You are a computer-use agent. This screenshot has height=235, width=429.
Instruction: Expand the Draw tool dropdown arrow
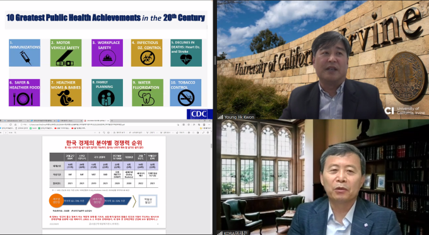(x=157, y=133)
